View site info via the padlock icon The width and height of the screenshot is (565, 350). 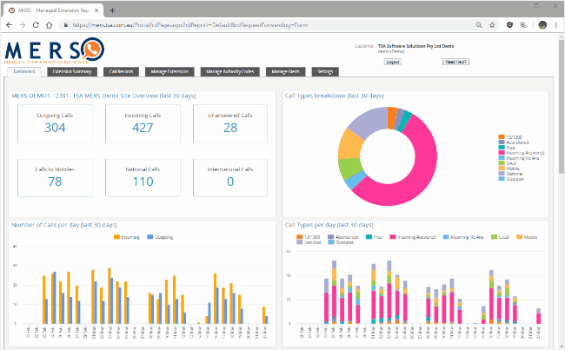point(65,25)
